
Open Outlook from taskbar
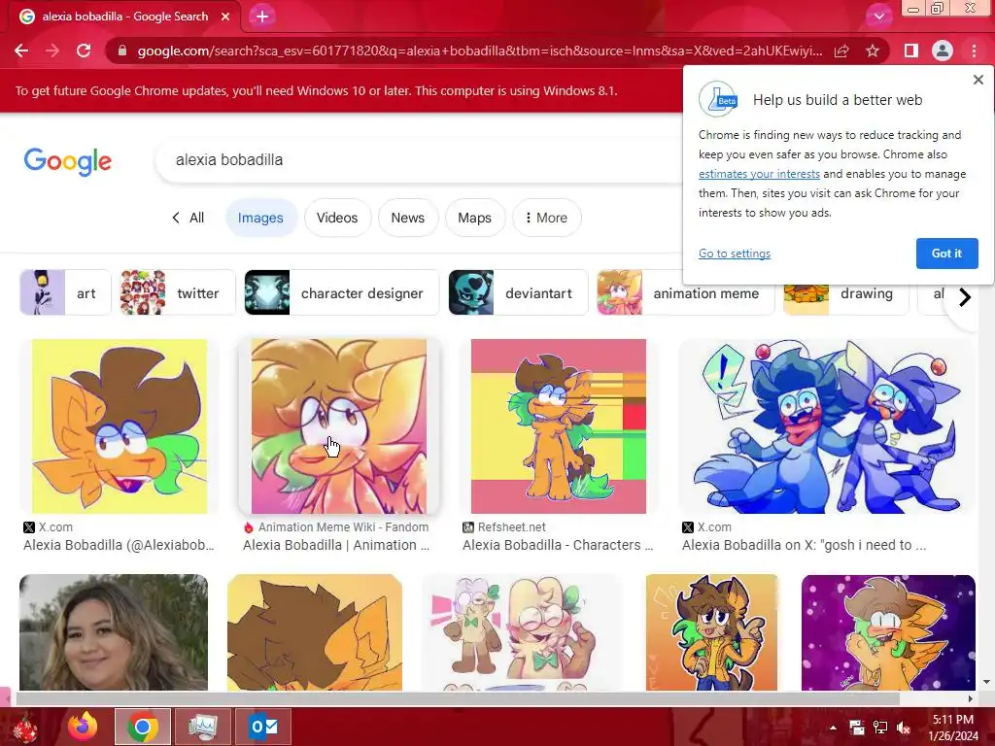coord(262,727)
